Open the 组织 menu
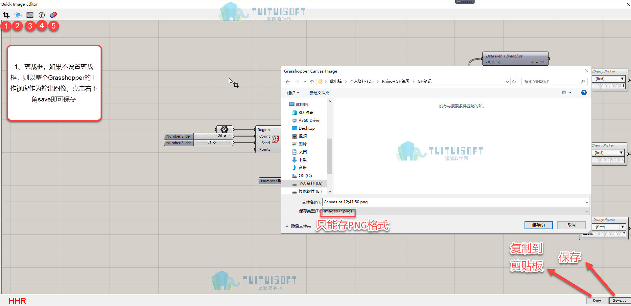The height and width of the screenshot is (306, 631). tap(293, 93)
